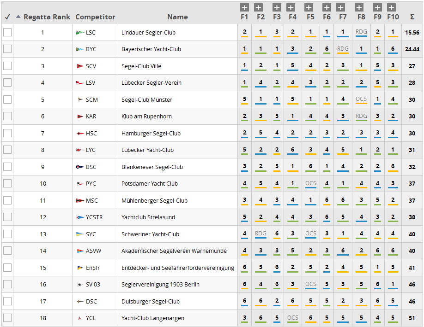
Task: Click the KAR club flag icon
Action: [80, 117]
